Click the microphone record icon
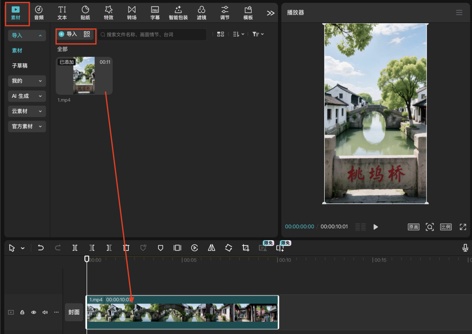The height and width of the screenshot is (334, 472). click(x=465, y=248)
